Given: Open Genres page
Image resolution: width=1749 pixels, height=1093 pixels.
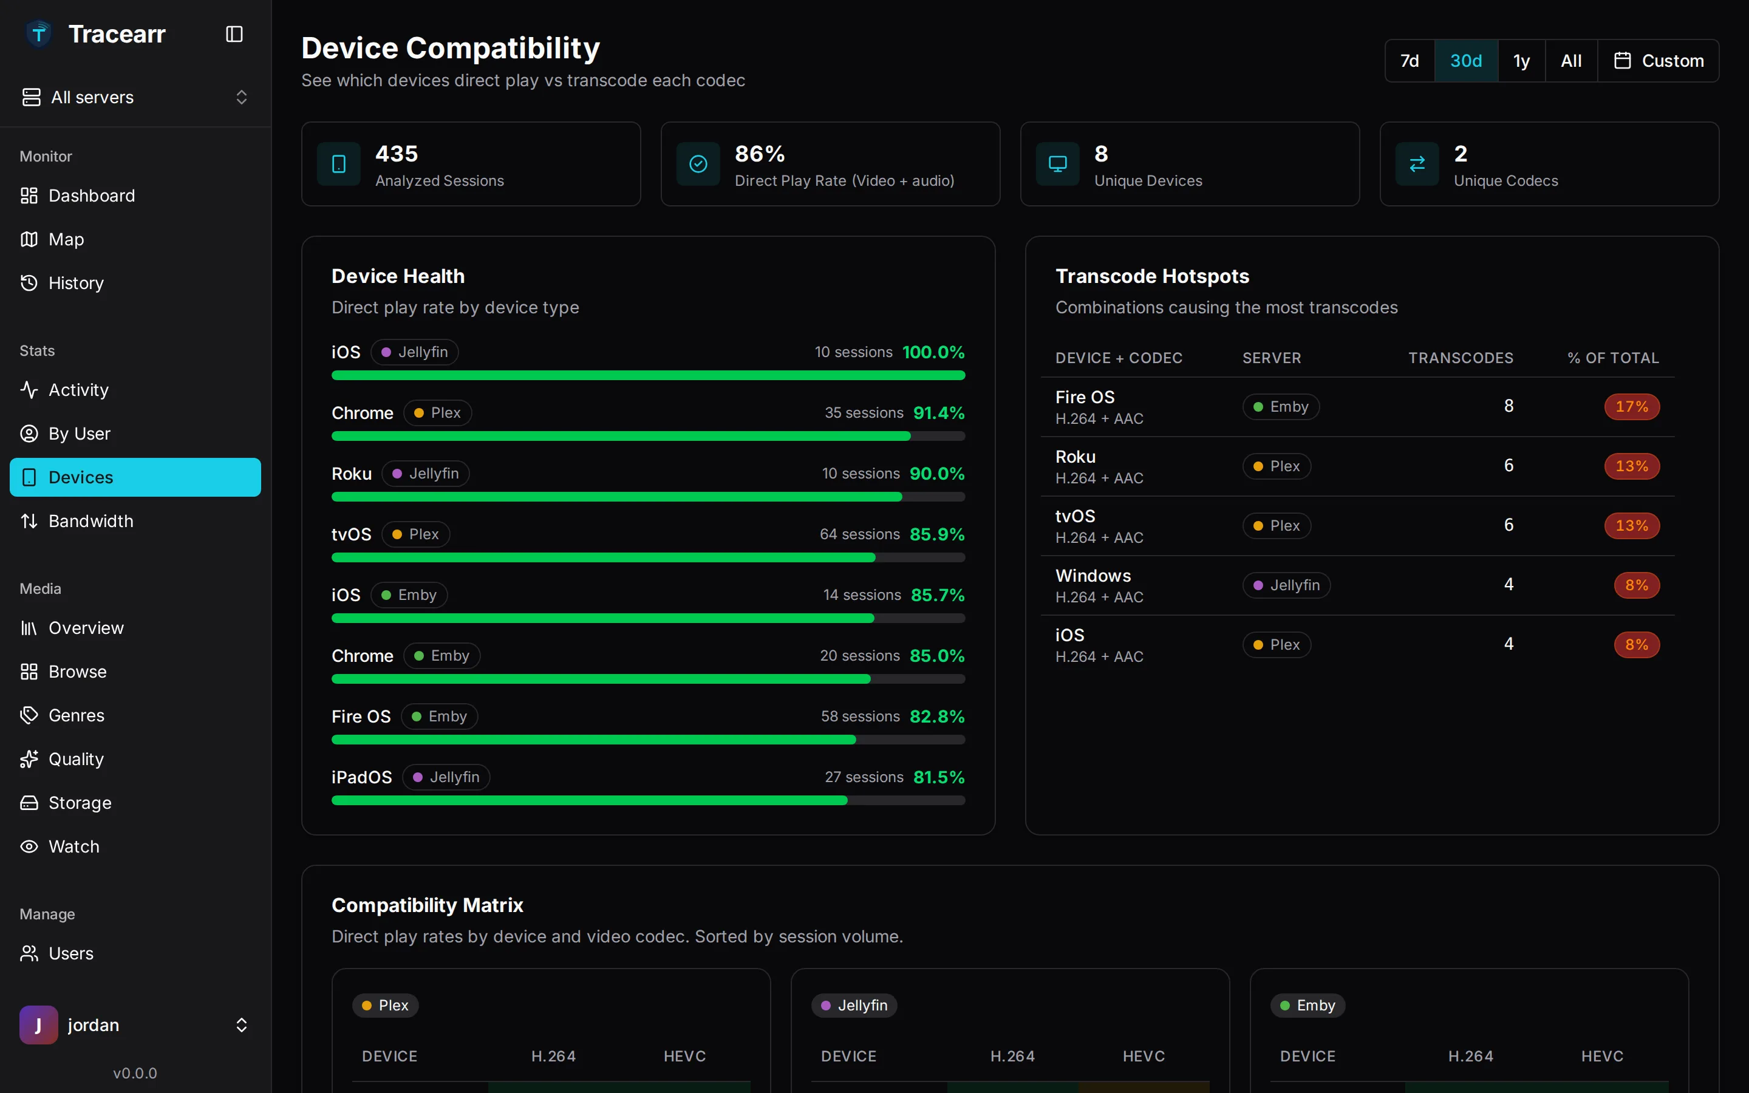Looking at the screenshot, I should coord(135,716).
